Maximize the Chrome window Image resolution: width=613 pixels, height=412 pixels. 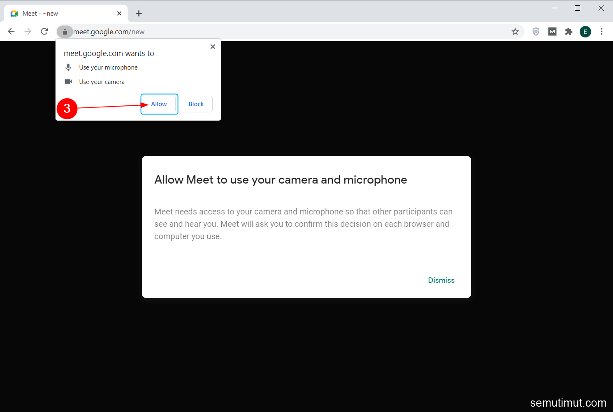click(x=577, y=8)
